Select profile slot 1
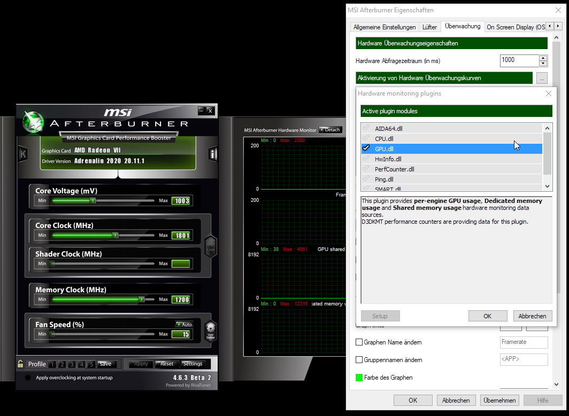The image size is (569, 416). 52,364
